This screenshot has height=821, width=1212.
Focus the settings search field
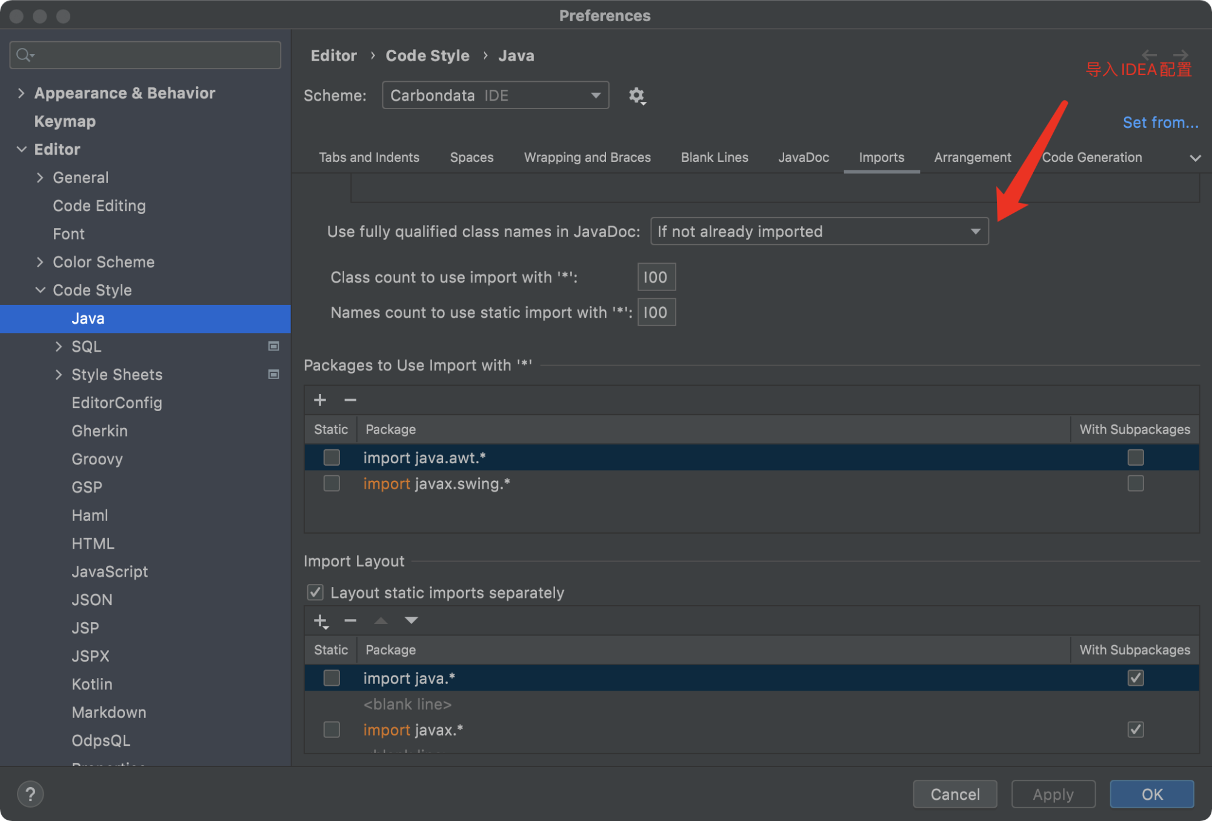145,55
